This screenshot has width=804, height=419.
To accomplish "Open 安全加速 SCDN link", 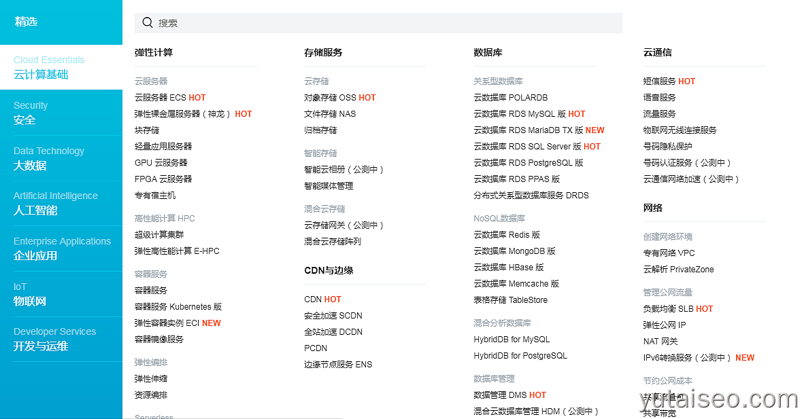I will (x=333, y=316).
